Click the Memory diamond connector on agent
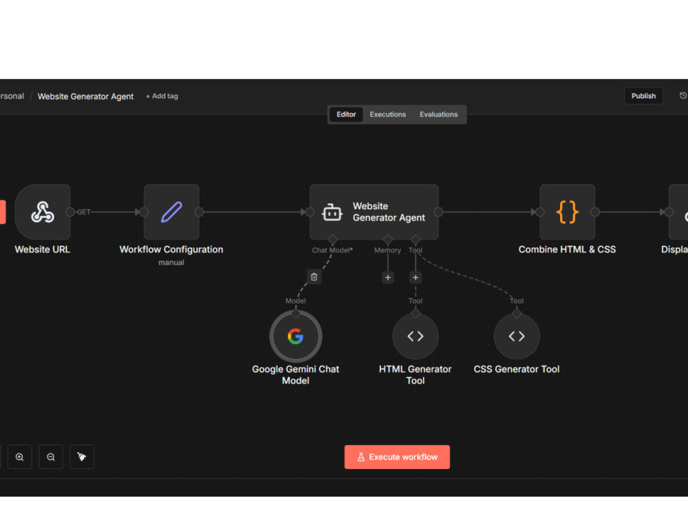The height and width of the screenshot is (516, 688). (x=388, y=239)
